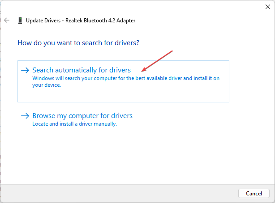Click 'Locate and install a driver manually.' text

click(74, 124)
